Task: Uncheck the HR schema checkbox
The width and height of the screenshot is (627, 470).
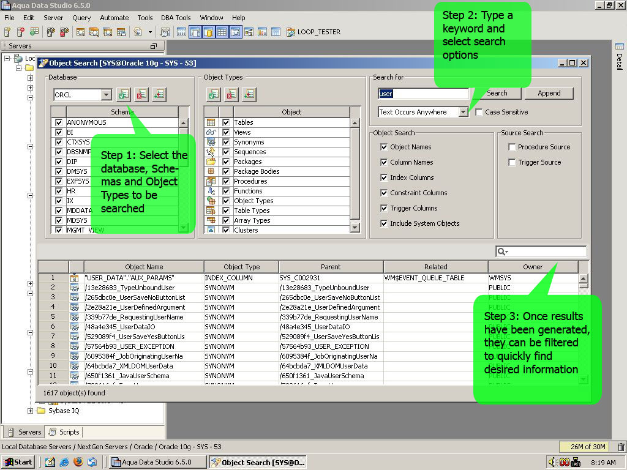Action: click(x=59, y=191)
